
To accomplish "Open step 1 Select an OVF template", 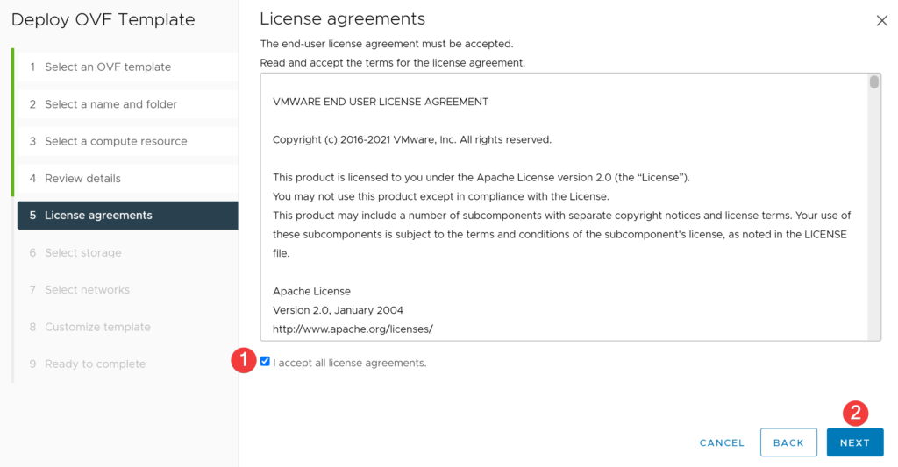I will 127,67.
